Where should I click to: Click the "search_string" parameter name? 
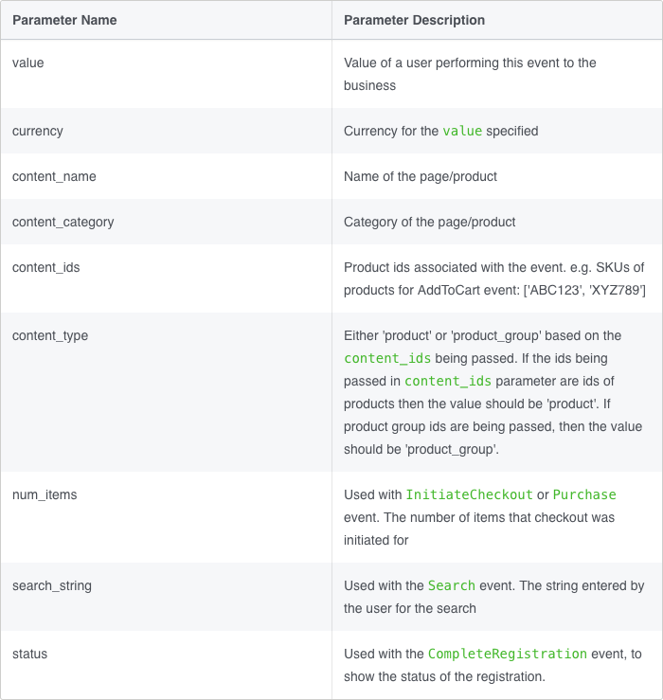[x=52, y=585]
